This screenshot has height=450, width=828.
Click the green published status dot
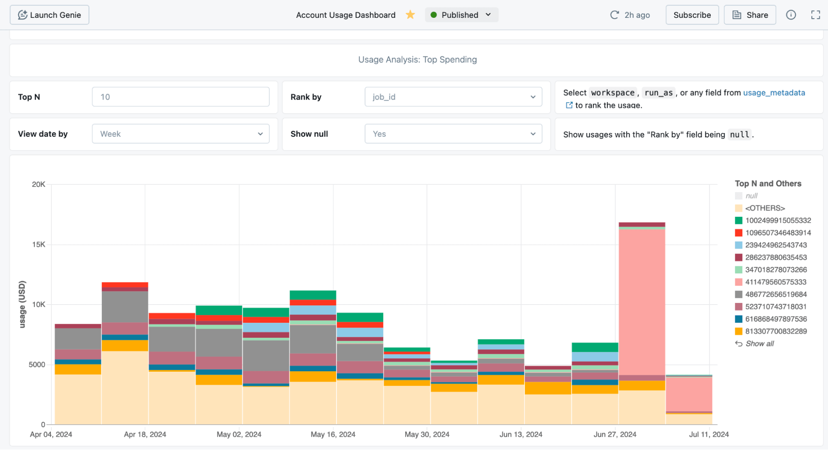pyautogui.click(x=434, y=15)
